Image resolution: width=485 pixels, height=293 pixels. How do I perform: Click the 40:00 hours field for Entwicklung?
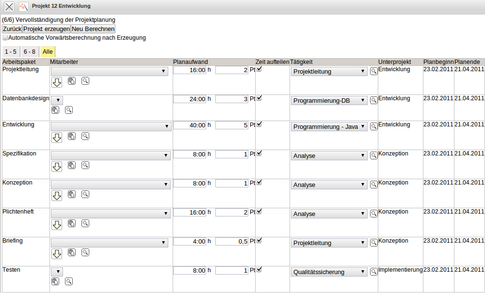pyautogui.click(x=190, y=125)
